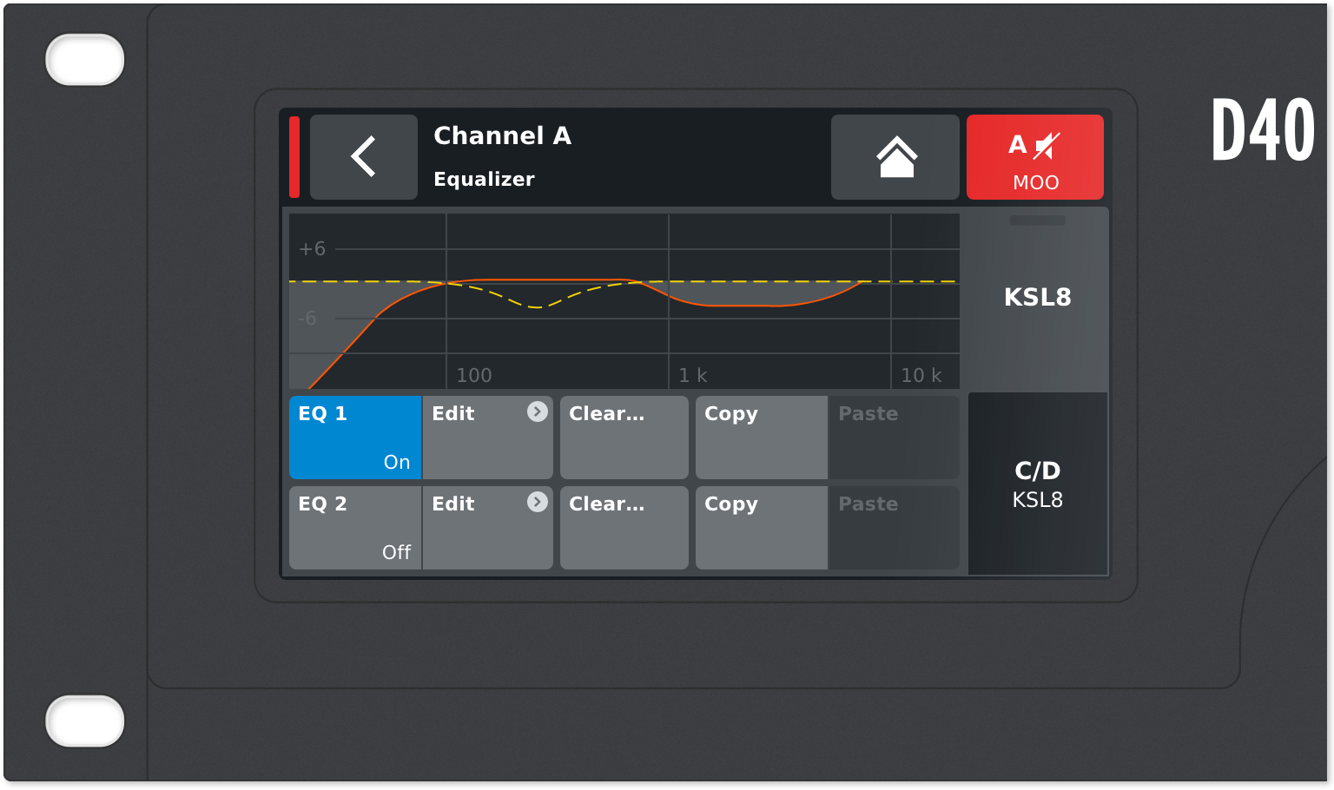Open the home screen icon
The width and height of the screenshot is (1334, 790).
pos(895,157)
